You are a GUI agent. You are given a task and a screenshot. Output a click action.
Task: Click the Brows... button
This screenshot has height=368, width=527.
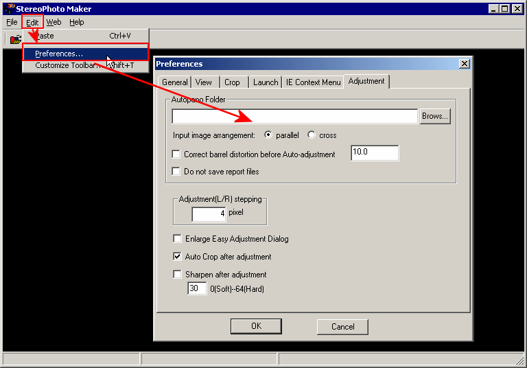435,116
